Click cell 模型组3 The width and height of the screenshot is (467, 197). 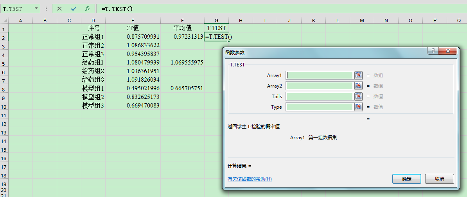pyautogui.click(x=93, y=106)
